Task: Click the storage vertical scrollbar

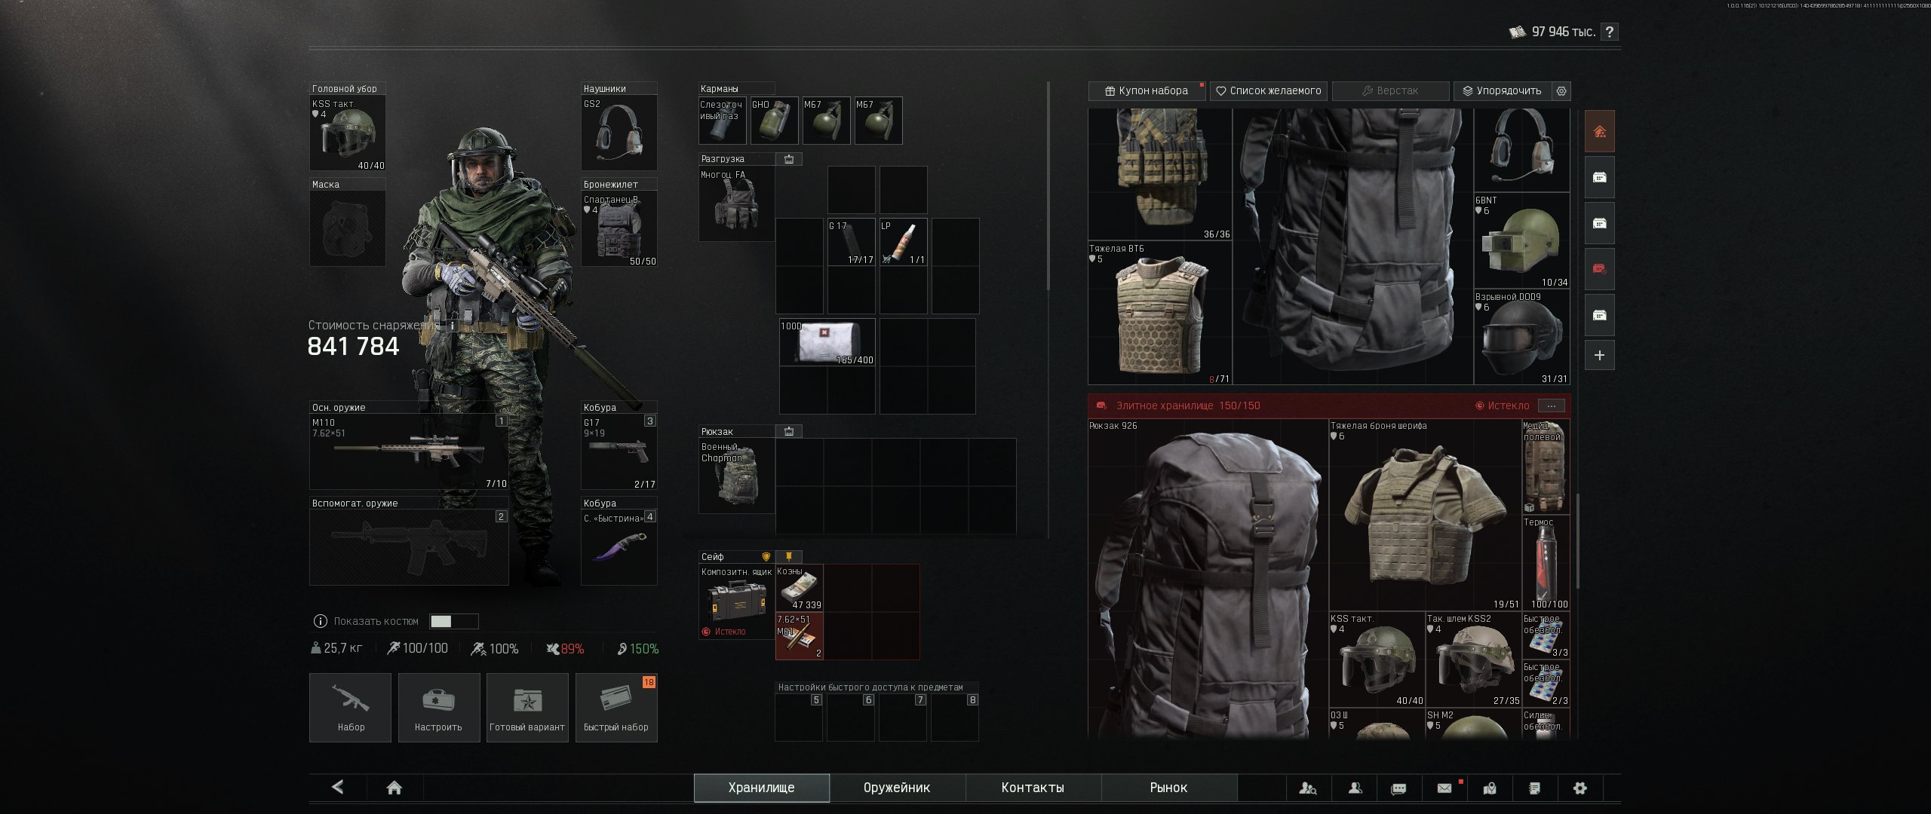Action: pyautogui.click(x=1577, y=540)
